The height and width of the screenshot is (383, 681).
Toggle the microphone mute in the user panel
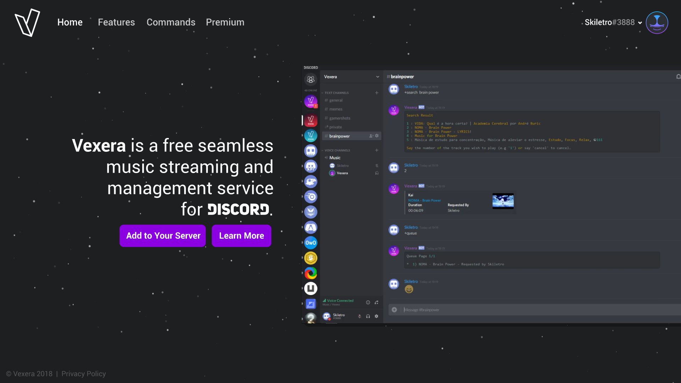point(360,316)
